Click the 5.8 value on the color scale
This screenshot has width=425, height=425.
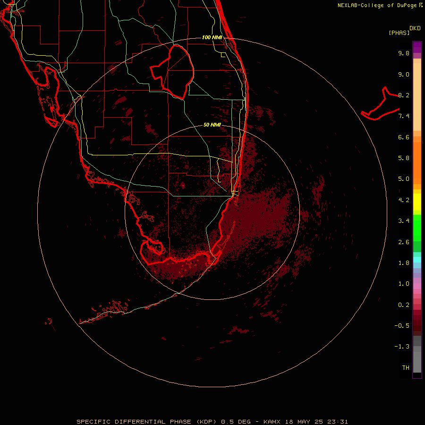click(404, 158)
